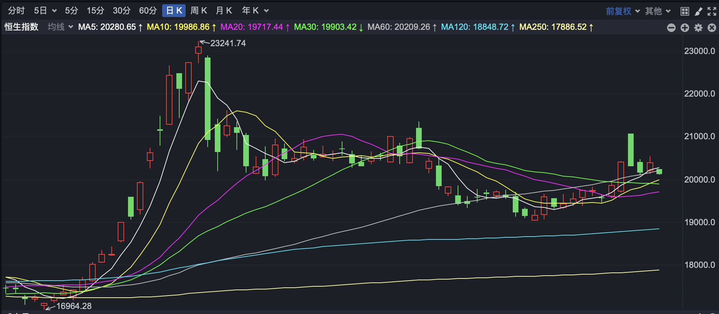The width and height of the screenshot is (719, 314).
Task: Click the MA5: 20280.65 value
Action: coord(110,27)
